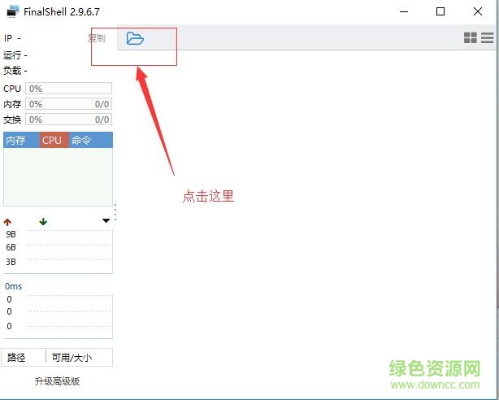Open the hamburger menu icon
This screenshot has width=499, height=400.
click(487, 37)
